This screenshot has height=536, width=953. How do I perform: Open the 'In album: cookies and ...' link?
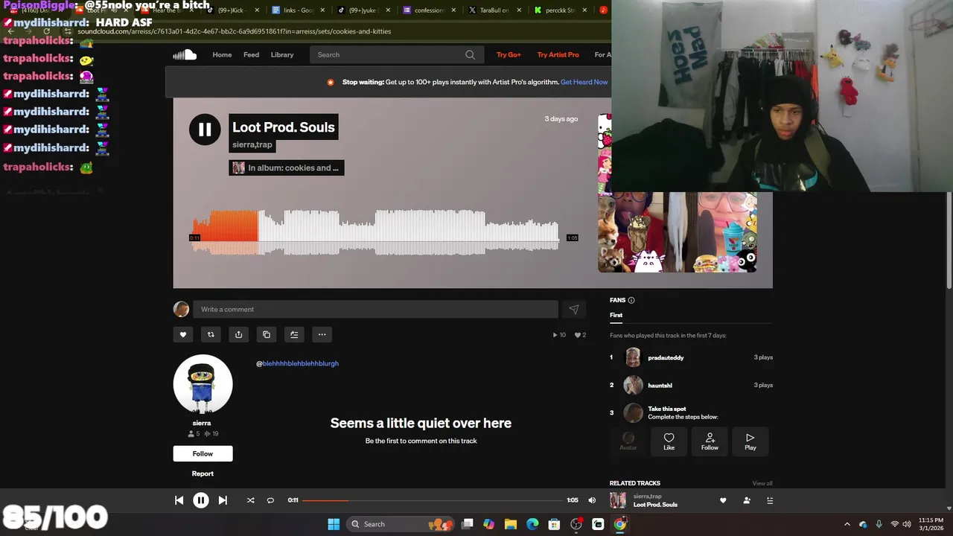point(287,167)
